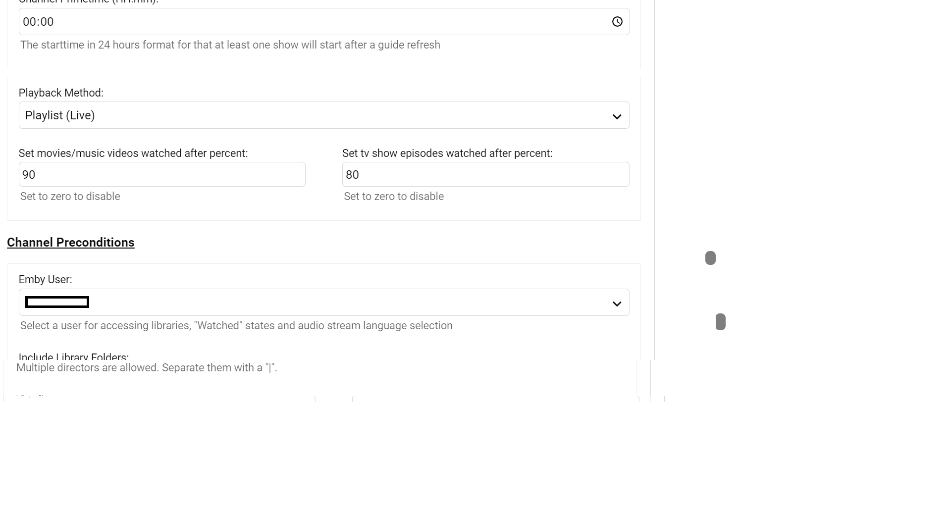Click the clock icon in the primetime field
951x505 pixels.
tap(617, 22)
